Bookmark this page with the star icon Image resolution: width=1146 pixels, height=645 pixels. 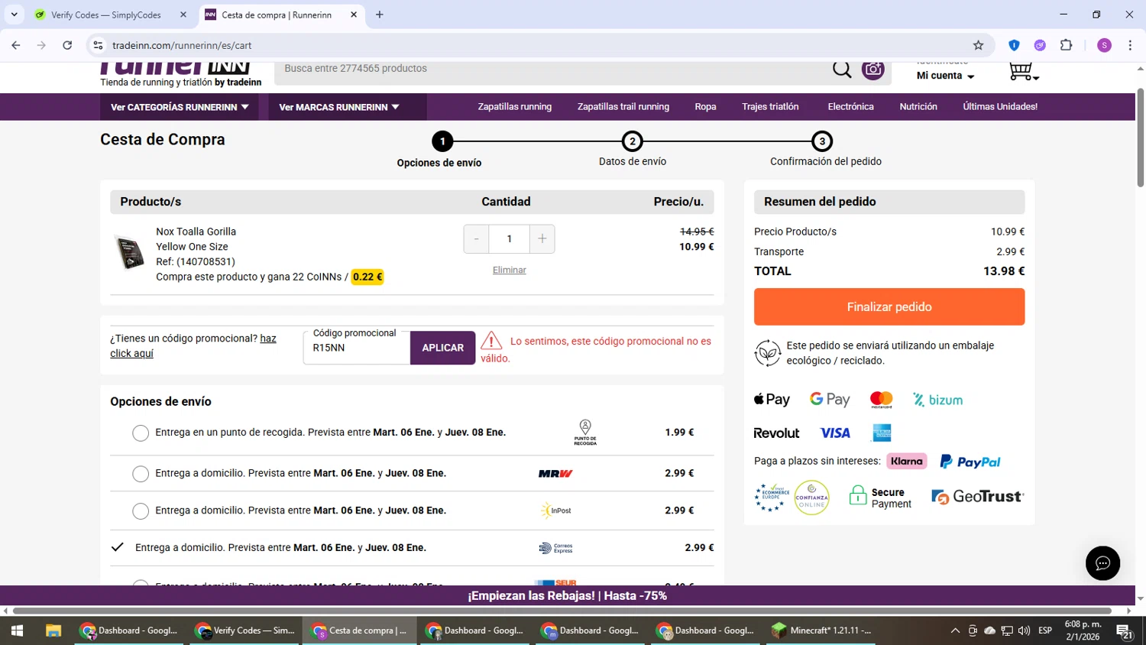coord(978,45)
